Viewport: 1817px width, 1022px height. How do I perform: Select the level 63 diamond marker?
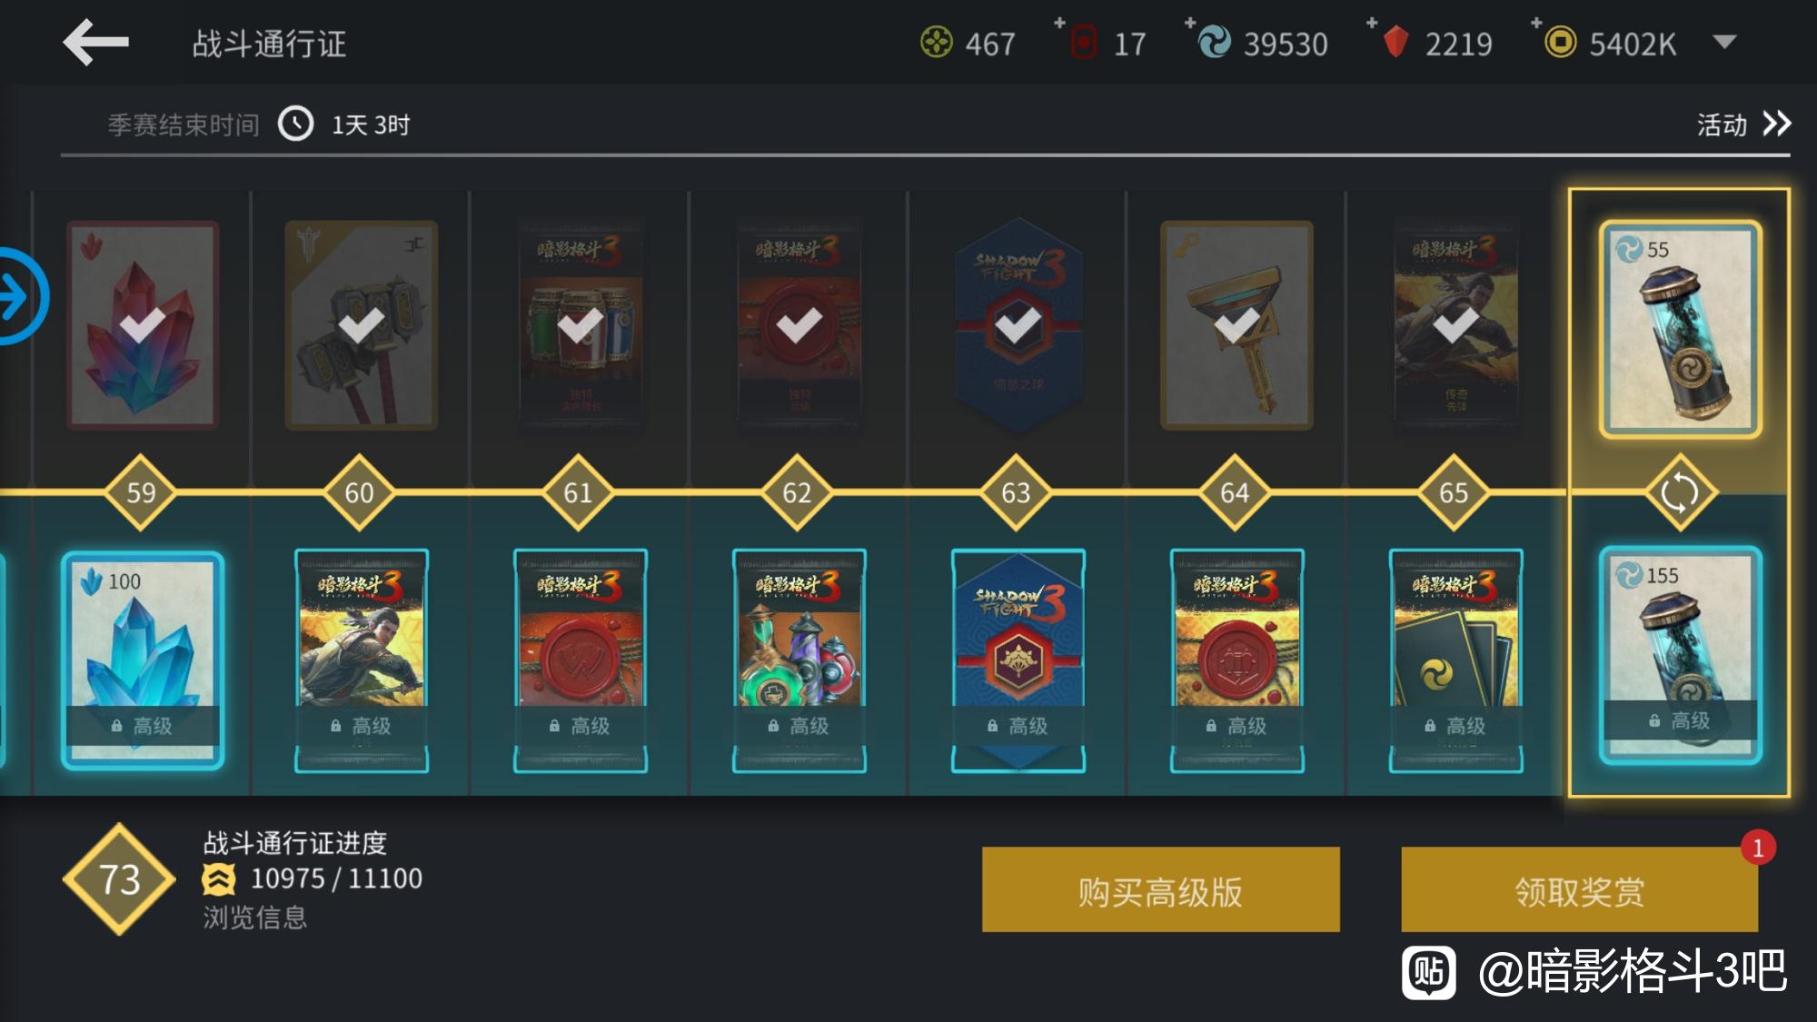(x=1016, y=493)
